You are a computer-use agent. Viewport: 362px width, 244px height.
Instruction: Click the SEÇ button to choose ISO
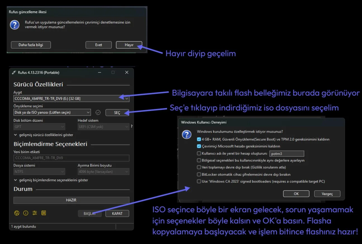pos(117,112)
